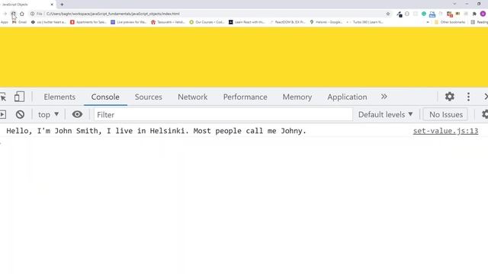488x274 pixels.
Task: Bookmark this page with the star
Action: coord(388,14)
